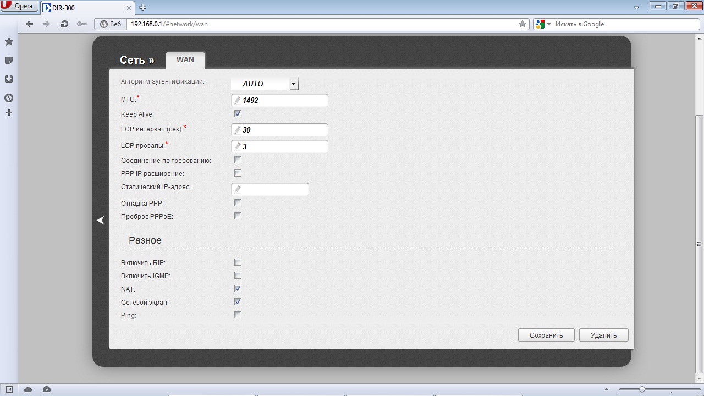Disable the NAT checkbox

[238, 289]
